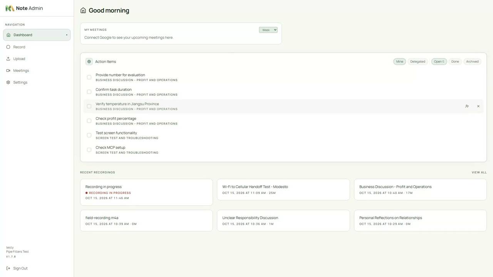The image size is (493, 277).
Task: Click the Test screen functionality item text
Action: (x=116, y=133)
